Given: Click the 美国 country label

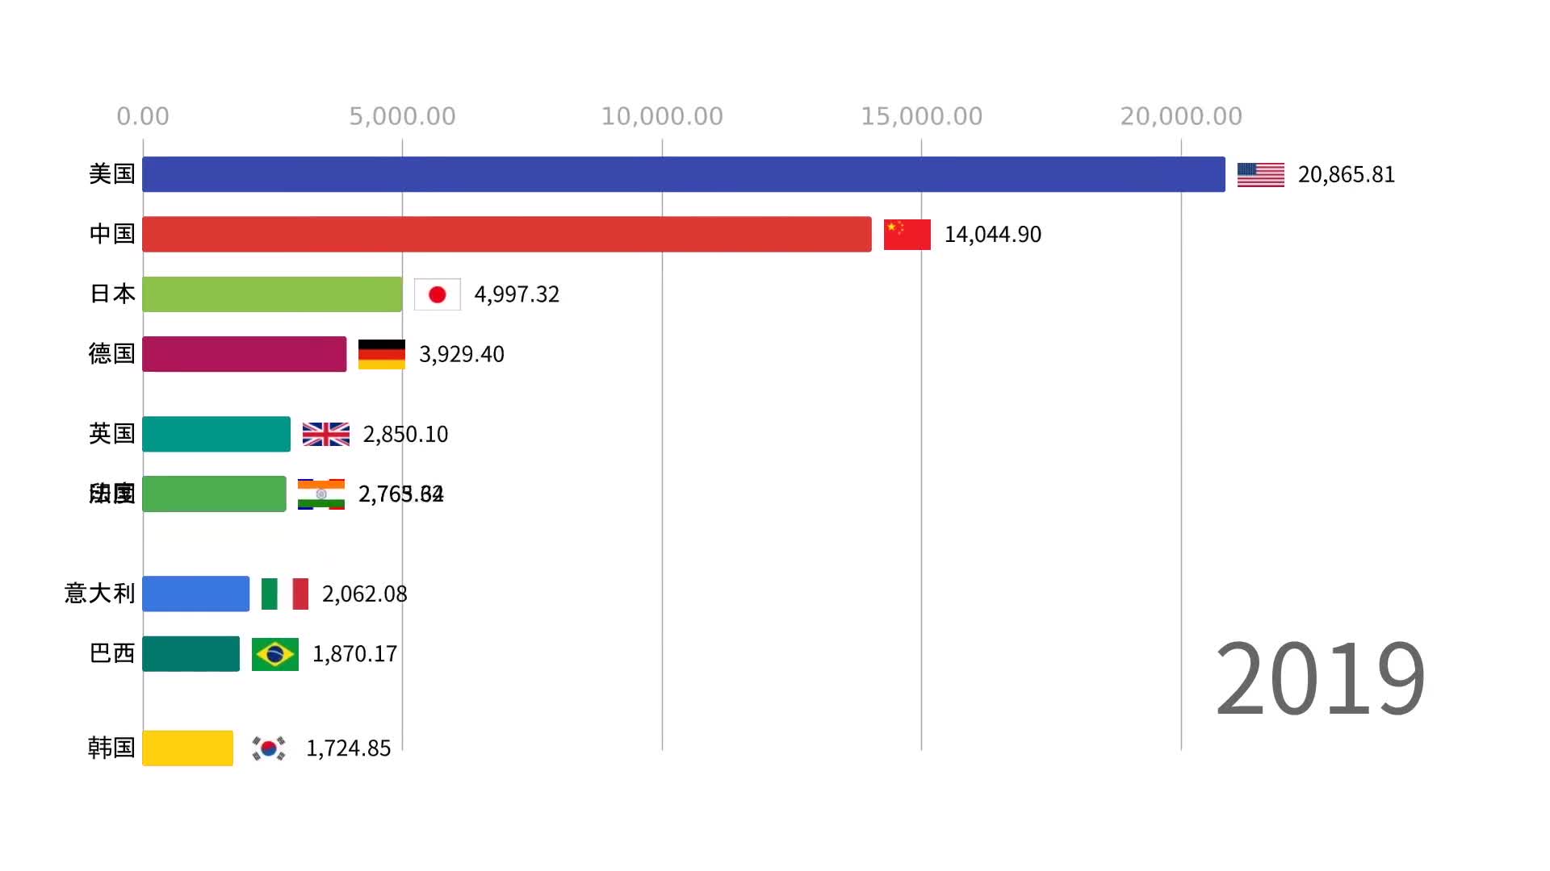Looking at the screenshot, I should coord(112,174).
